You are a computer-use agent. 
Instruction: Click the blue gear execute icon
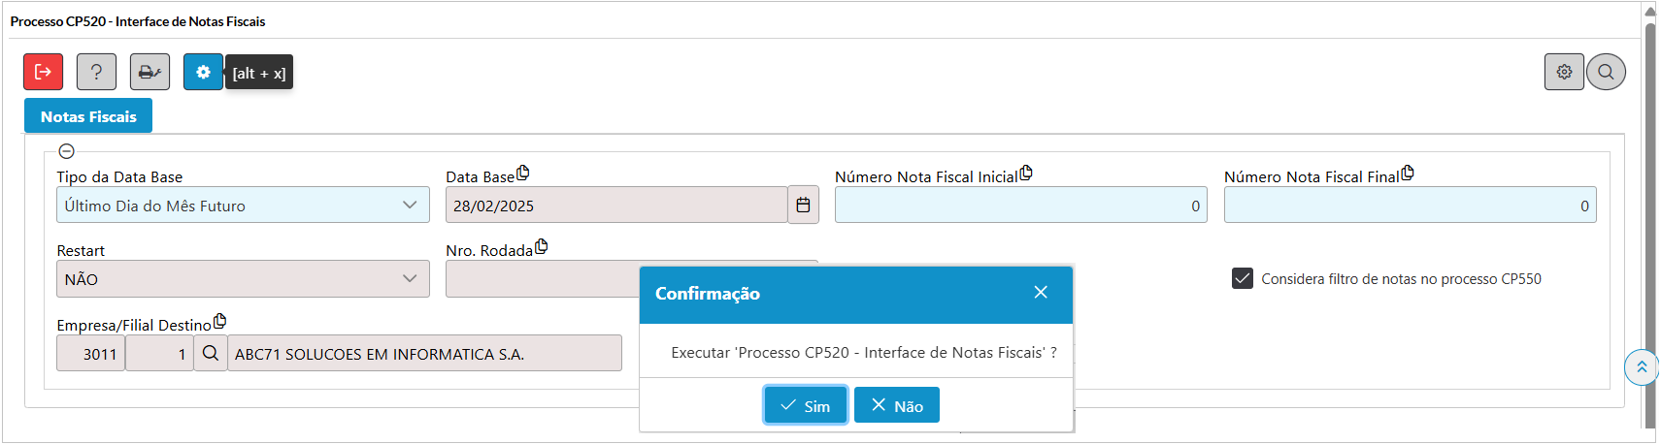[203, 72]
